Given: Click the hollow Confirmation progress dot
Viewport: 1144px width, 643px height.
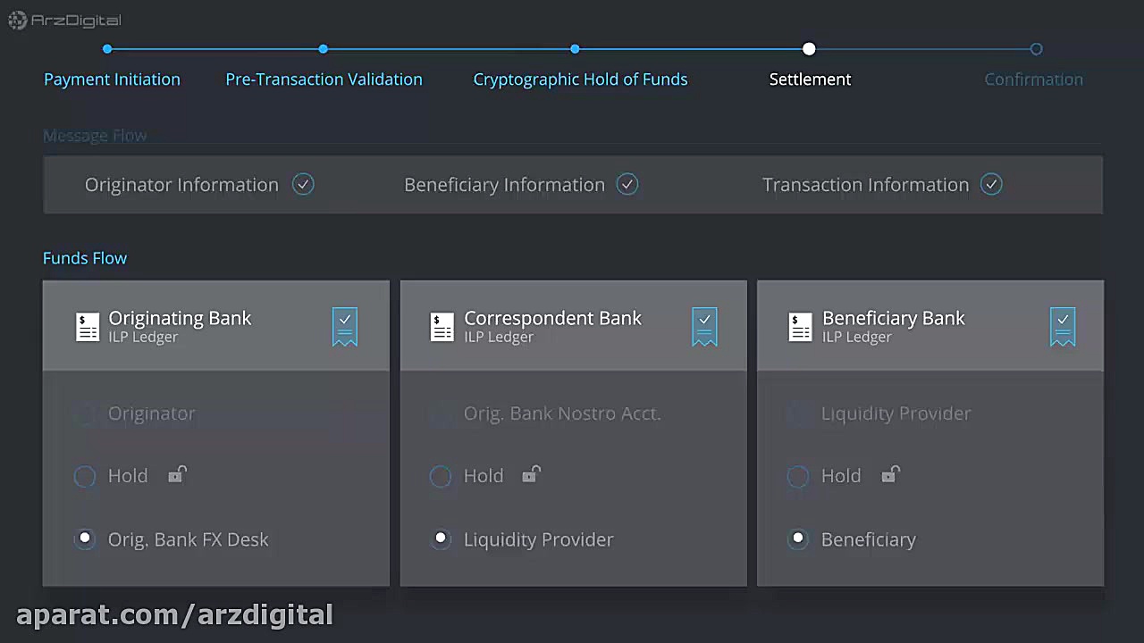Looking at the screenshot, I should [x=1036, y=49].
